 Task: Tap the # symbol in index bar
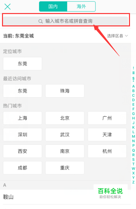(133, 73)
